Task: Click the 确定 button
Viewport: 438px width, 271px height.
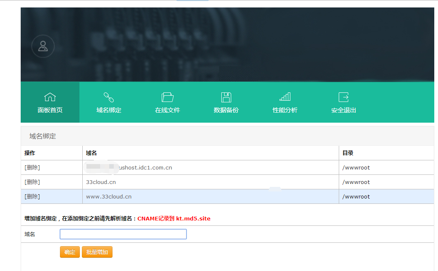Action: [70, 252]
